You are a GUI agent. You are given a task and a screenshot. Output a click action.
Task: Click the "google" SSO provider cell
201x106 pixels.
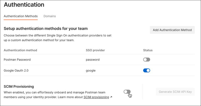coord(91,70)
